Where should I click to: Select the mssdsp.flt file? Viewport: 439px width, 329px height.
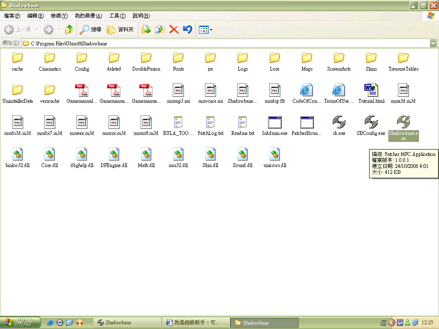point(275,94)
